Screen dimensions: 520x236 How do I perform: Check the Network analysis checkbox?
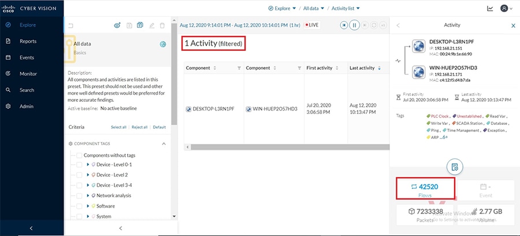(79, 196)
